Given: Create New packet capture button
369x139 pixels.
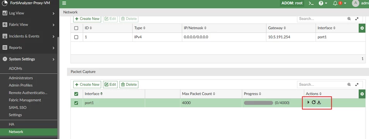Looking at the screenshot, I should 87,84.
